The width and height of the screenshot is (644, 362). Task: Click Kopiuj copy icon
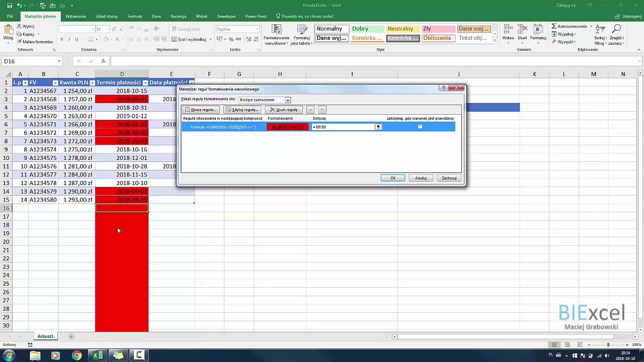coord(20,34)
